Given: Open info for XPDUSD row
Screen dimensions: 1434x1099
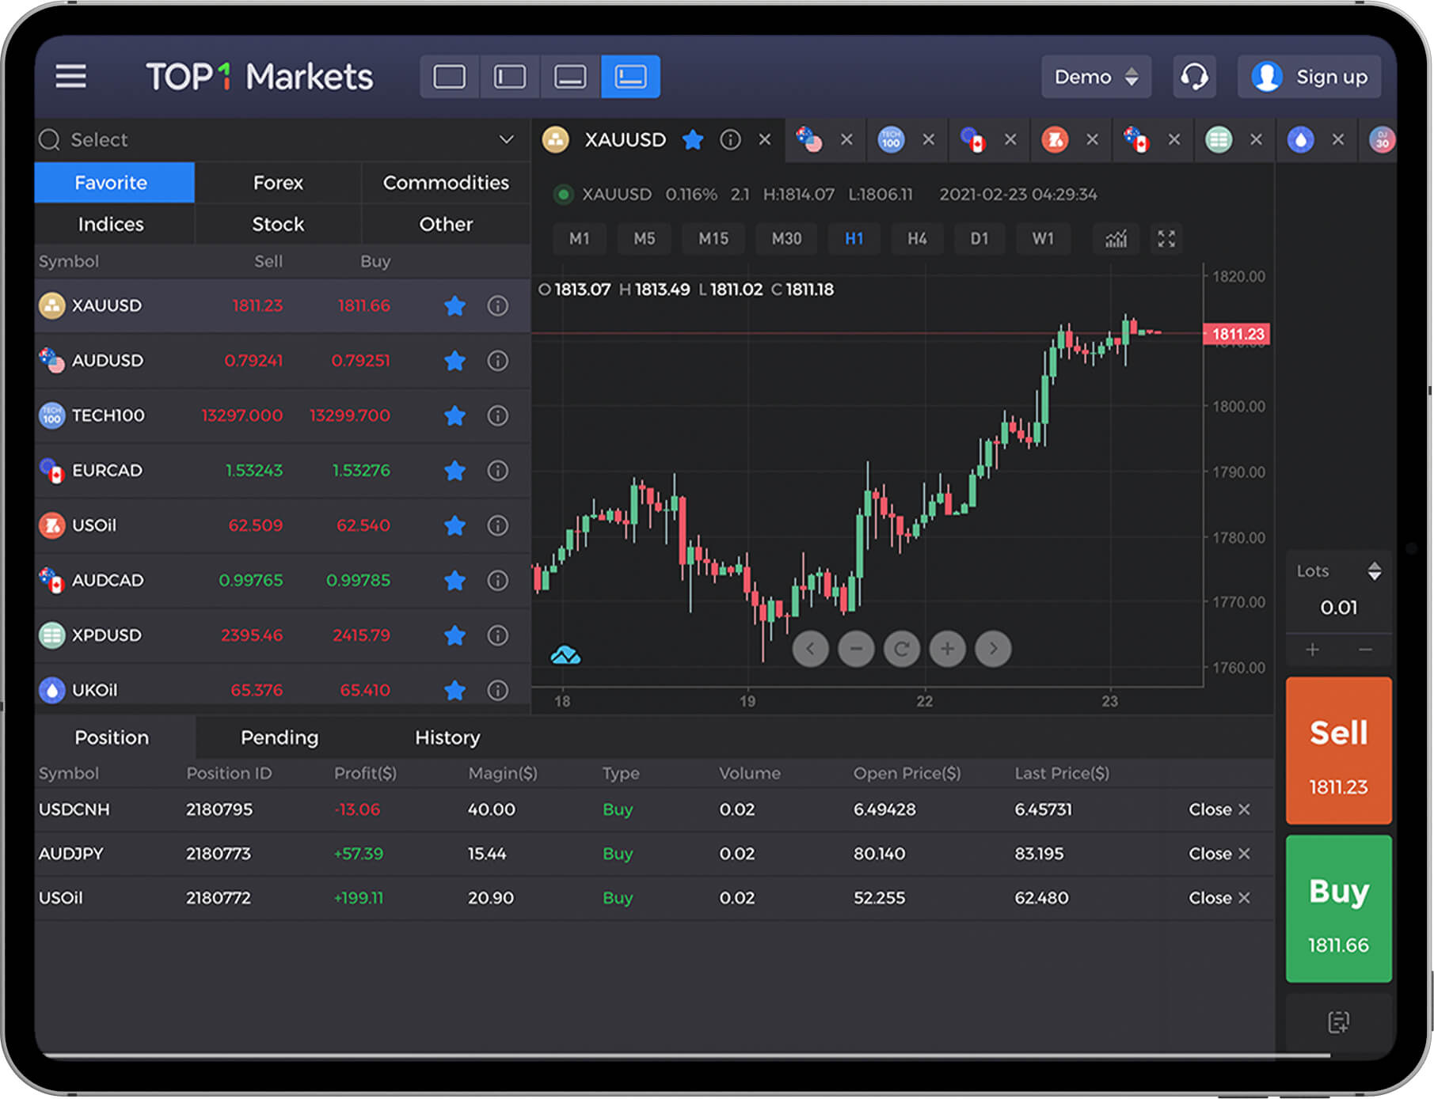Looking at the screenshot, I should pyautogui.click(x=497, y=635).
